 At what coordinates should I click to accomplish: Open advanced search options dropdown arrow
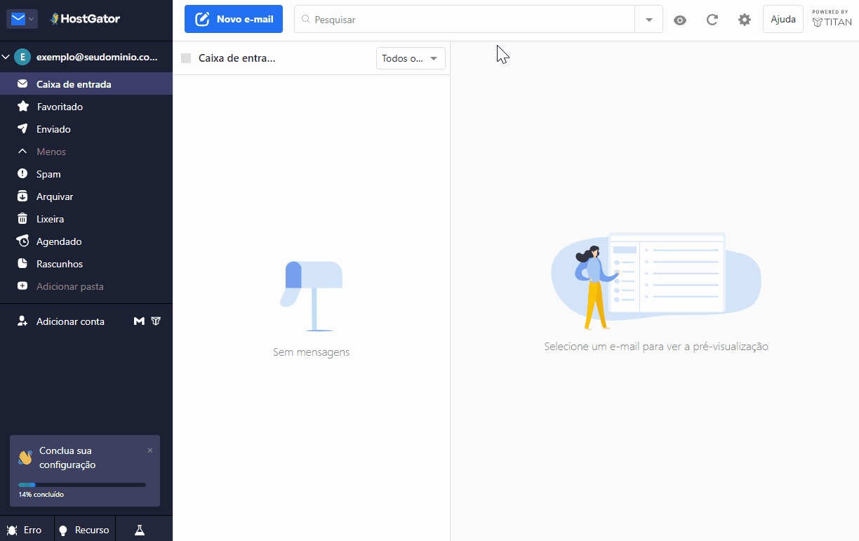[x=648, y=20]
